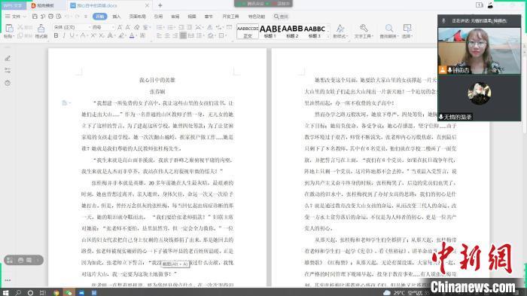Align paragraph text left
This screenshot has width=527, height=296.
coord(160,35)
